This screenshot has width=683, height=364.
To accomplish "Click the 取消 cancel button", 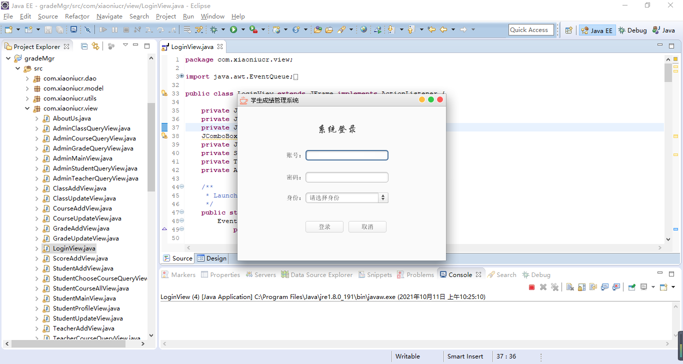I will [x=367, y=227].
